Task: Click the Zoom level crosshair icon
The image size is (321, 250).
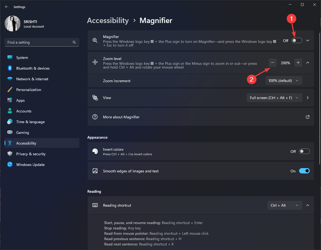Action: click(x=95, y=62)
